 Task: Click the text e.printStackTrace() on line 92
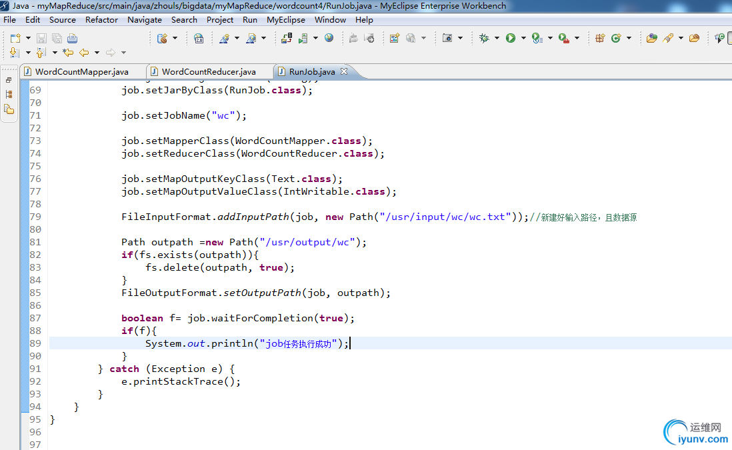(178, 381)
